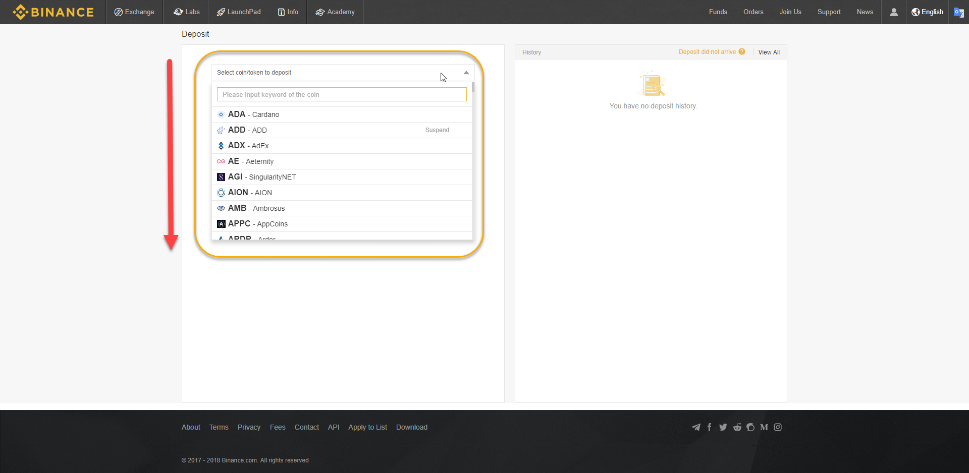Click Apply to List footer link
969x473 pixels.
click(x=368, y=427)
